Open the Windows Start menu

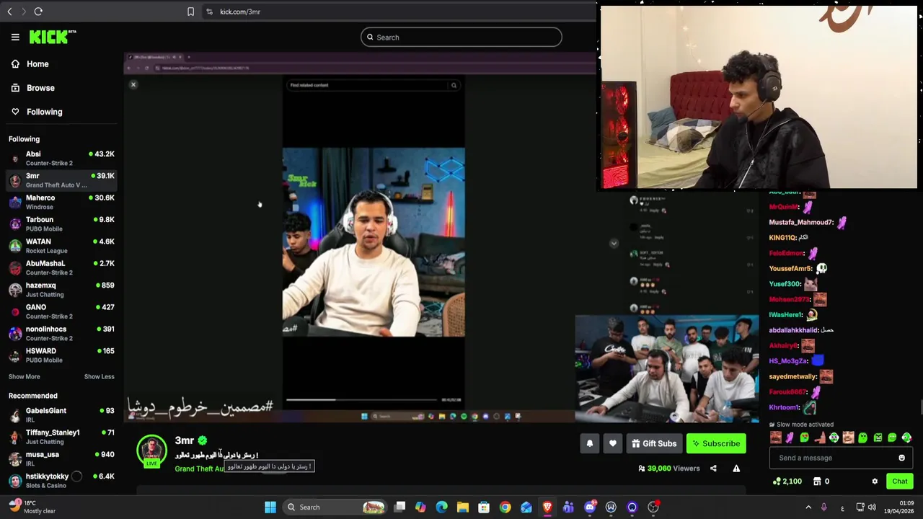(270, 507)
